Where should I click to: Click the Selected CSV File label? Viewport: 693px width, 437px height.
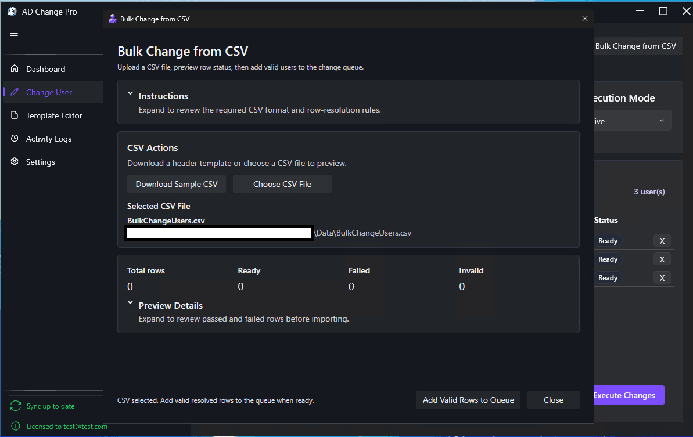[x=159, y=206]
